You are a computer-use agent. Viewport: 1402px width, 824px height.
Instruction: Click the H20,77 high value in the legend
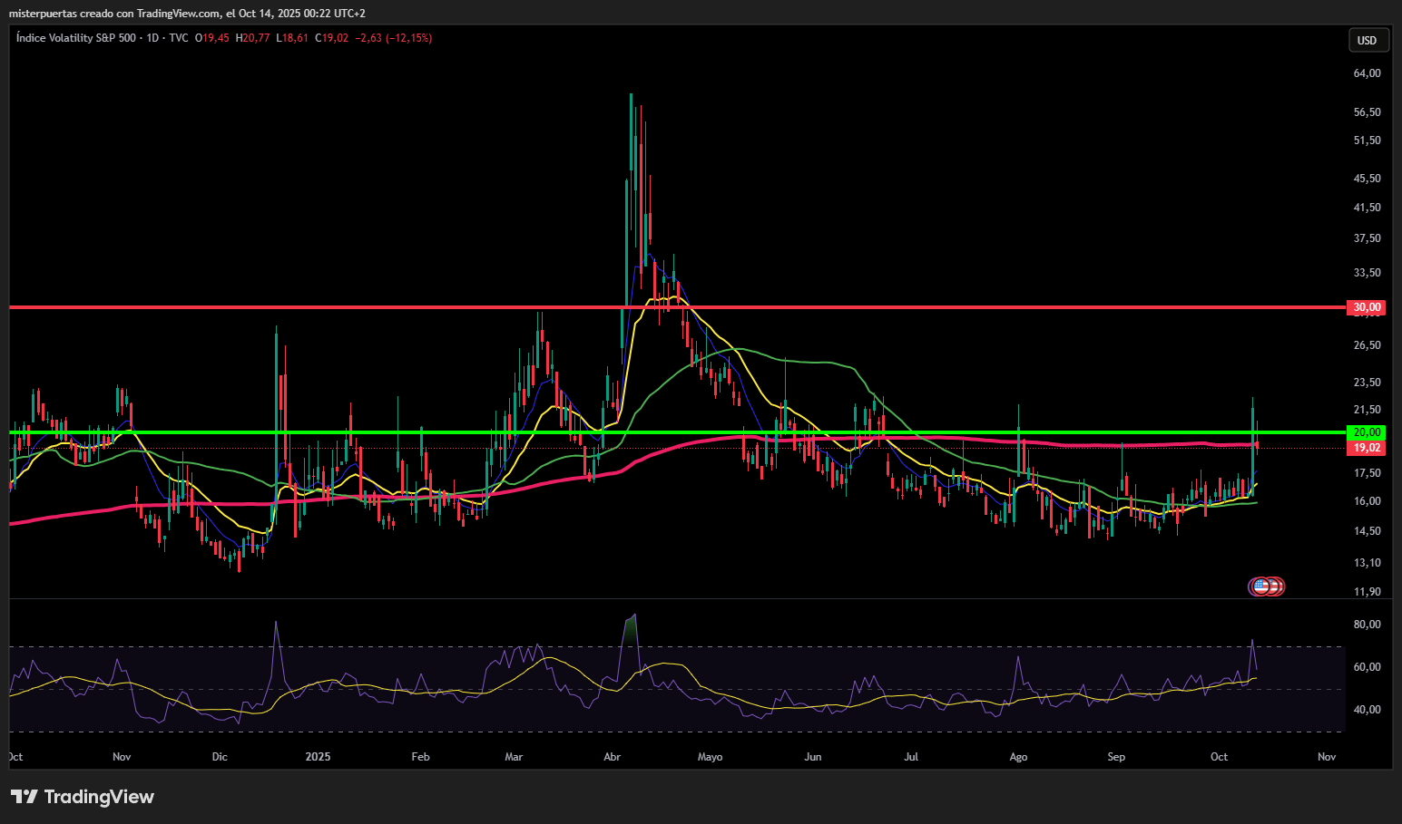point(252,38)
